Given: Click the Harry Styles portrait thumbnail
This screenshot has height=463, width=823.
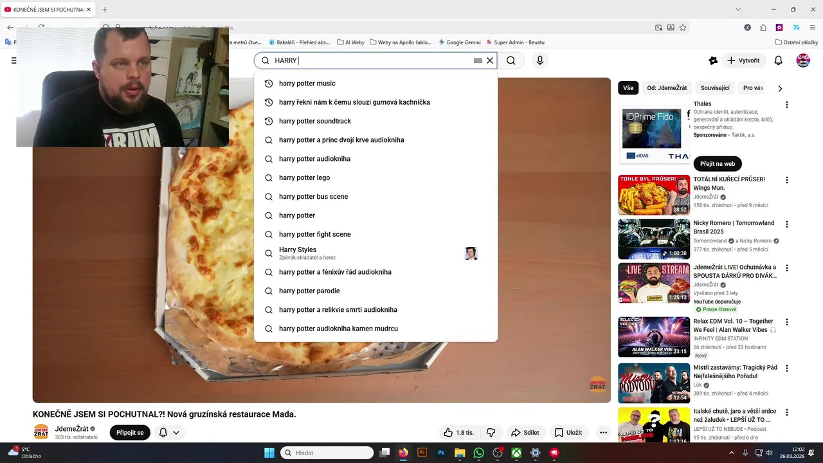Looking at the screenshot, I should pos(471,253).
